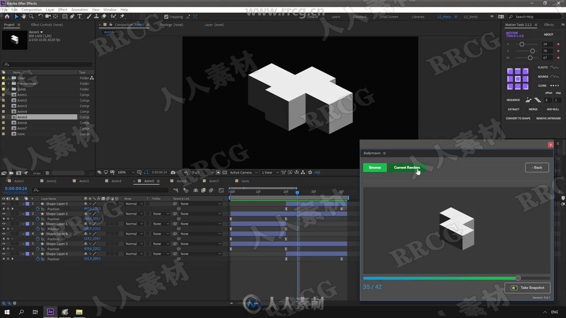
Task: Click the Bodymovin Browse button
Action: point(375,167)
